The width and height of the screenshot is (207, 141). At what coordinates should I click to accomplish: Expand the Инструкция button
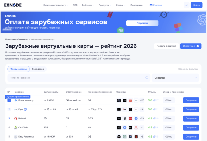tap(191, 46)
